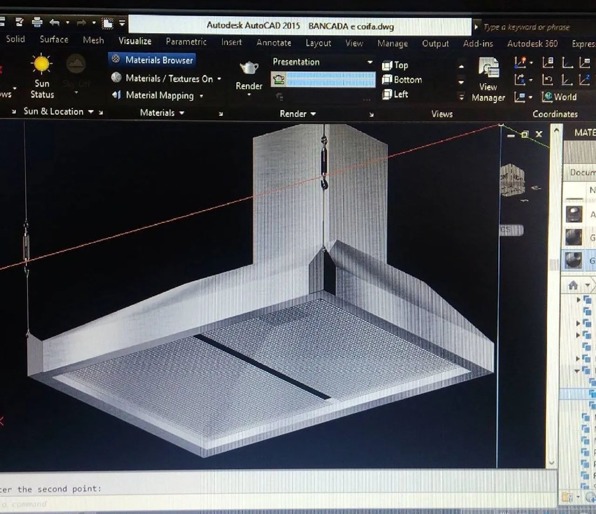Select the second material swatch thumbnail

[574, 237]
